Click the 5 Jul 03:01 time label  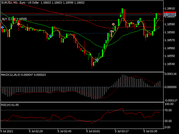coord(93,131)
